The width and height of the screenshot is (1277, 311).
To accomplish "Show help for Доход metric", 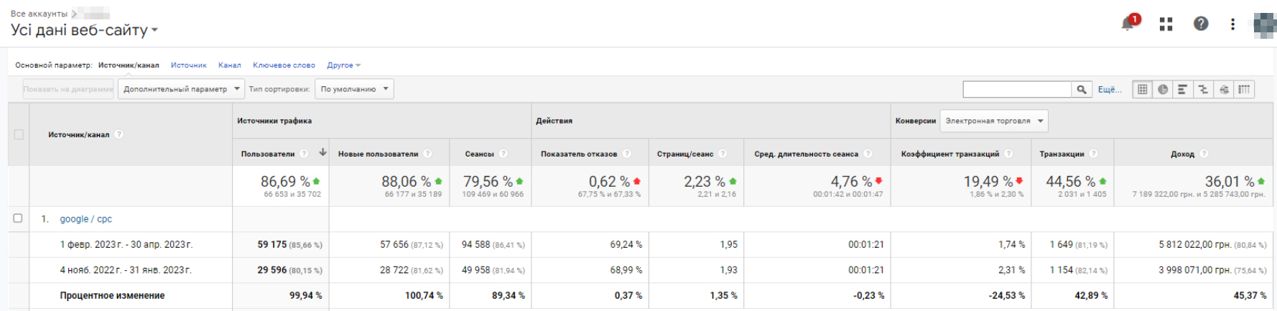I will tap(1204, 154).
